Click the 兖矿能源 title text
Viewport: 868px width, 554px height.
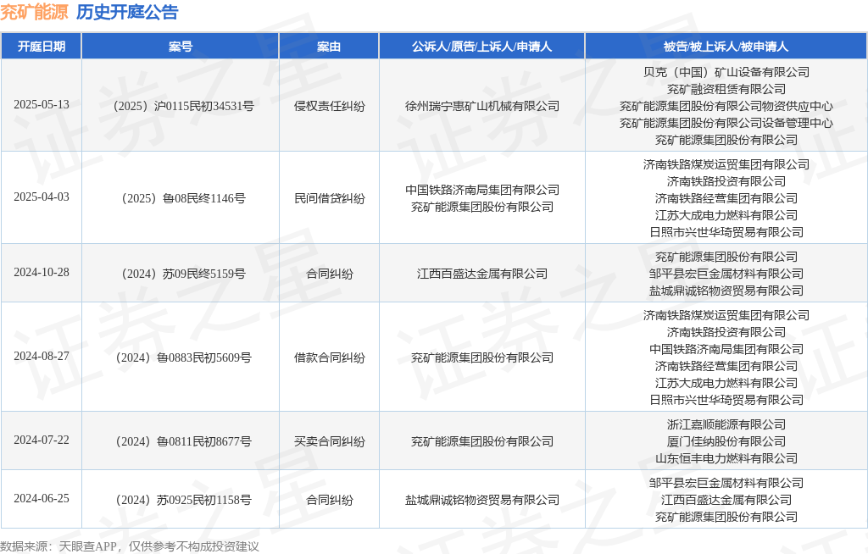click(34, 12)
